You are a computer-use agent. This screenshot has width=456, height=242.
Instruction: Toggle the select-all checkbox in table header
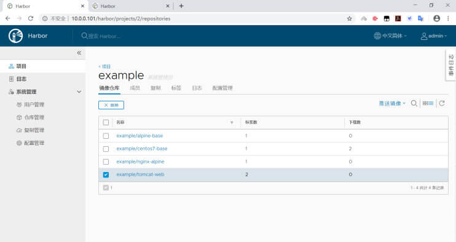pos(106,122)
